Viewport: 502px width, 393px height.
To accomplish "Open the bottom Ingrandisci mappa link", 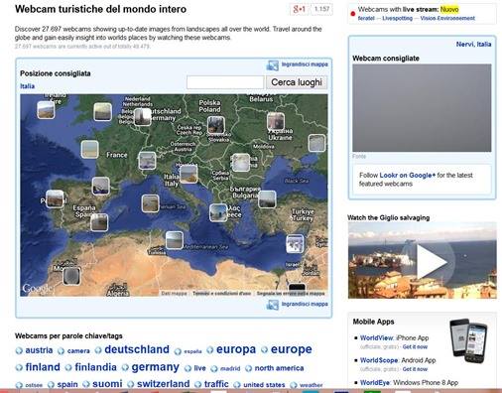I will pyautogui.click(x=305, y=304).
